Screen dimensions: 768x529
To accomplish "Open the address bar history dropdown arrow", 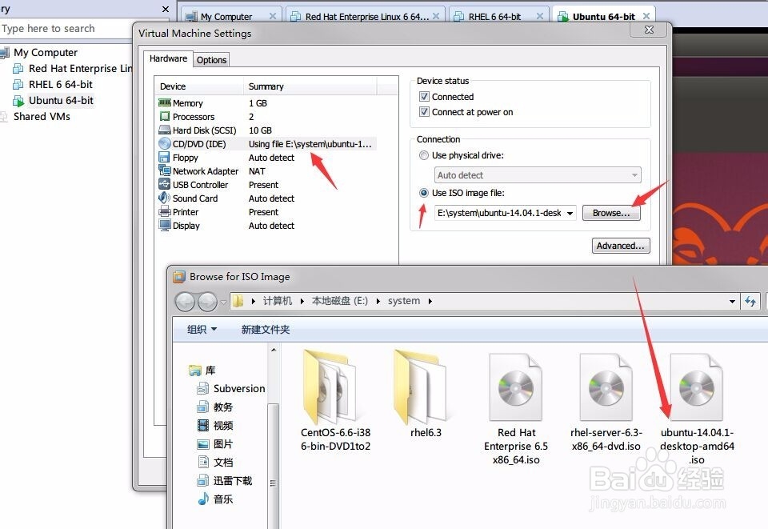I will (732, 301).
